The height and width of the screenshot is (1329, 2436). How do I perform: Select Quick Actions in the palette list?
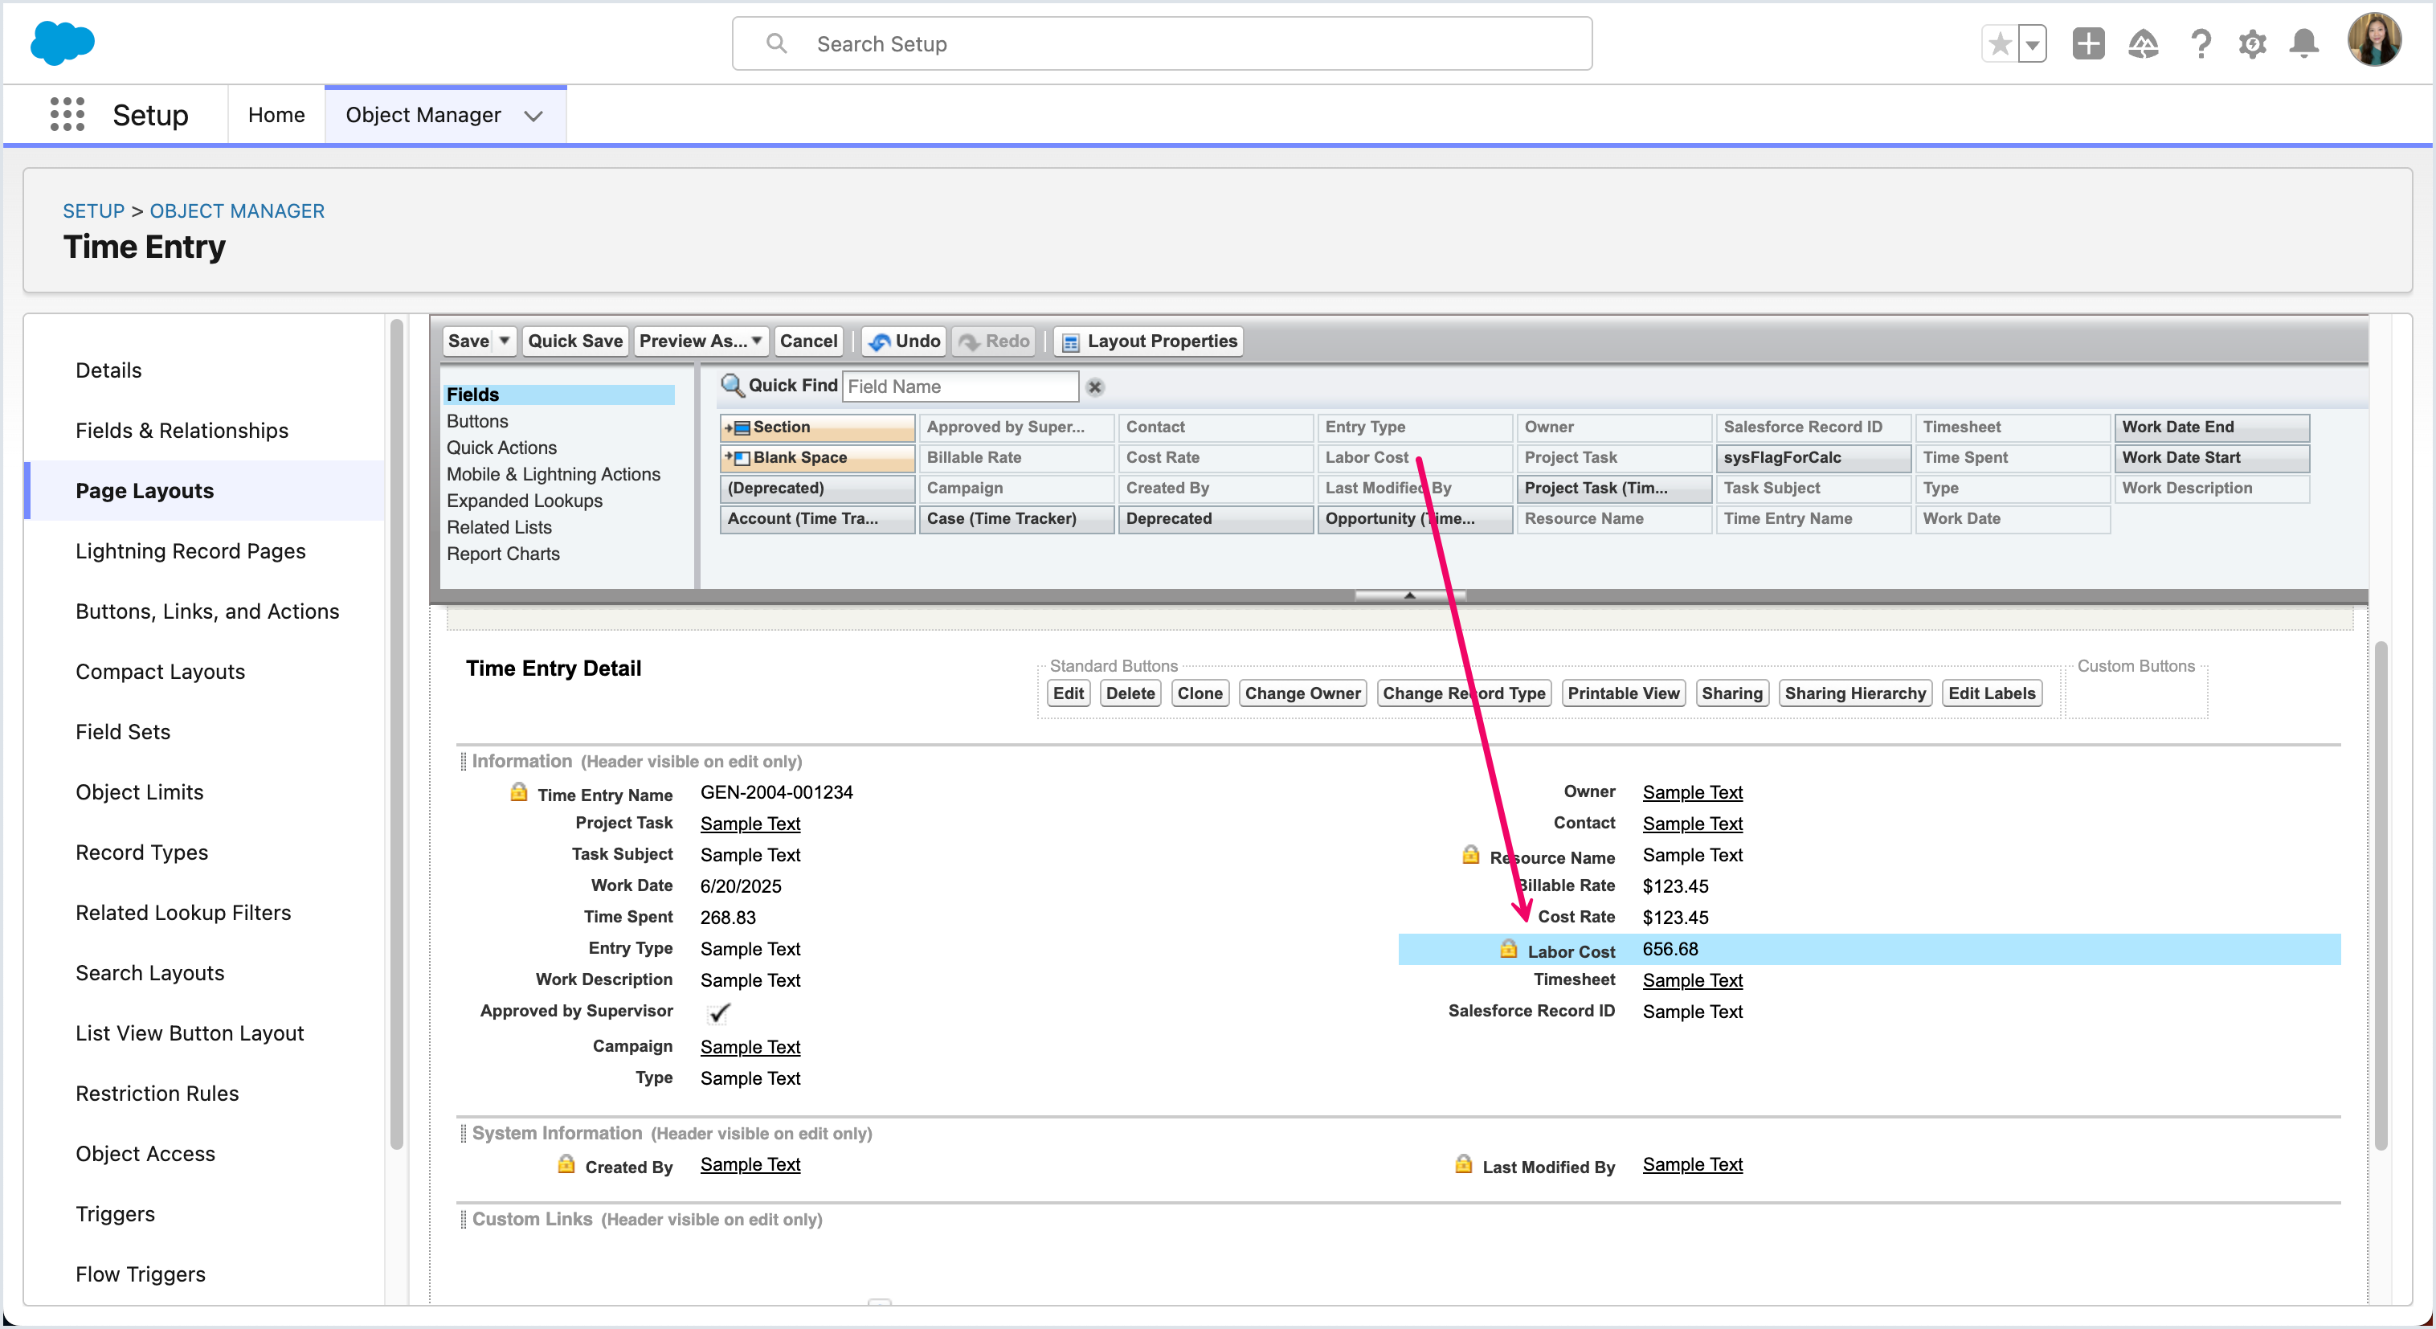coord(501,448)
